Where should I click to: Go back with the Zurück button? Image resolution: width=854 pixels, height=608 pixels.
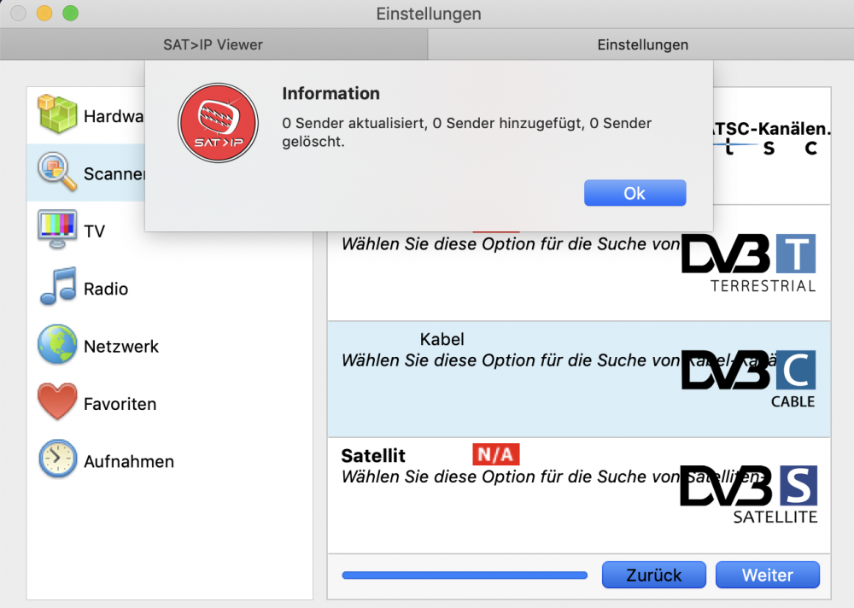coord(653,575)
